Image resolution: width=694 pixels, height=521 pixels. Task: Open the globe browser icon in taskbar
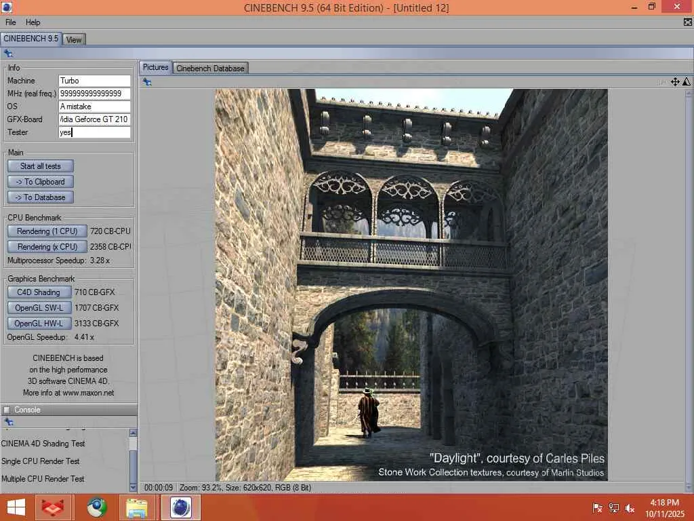[97, 507]
